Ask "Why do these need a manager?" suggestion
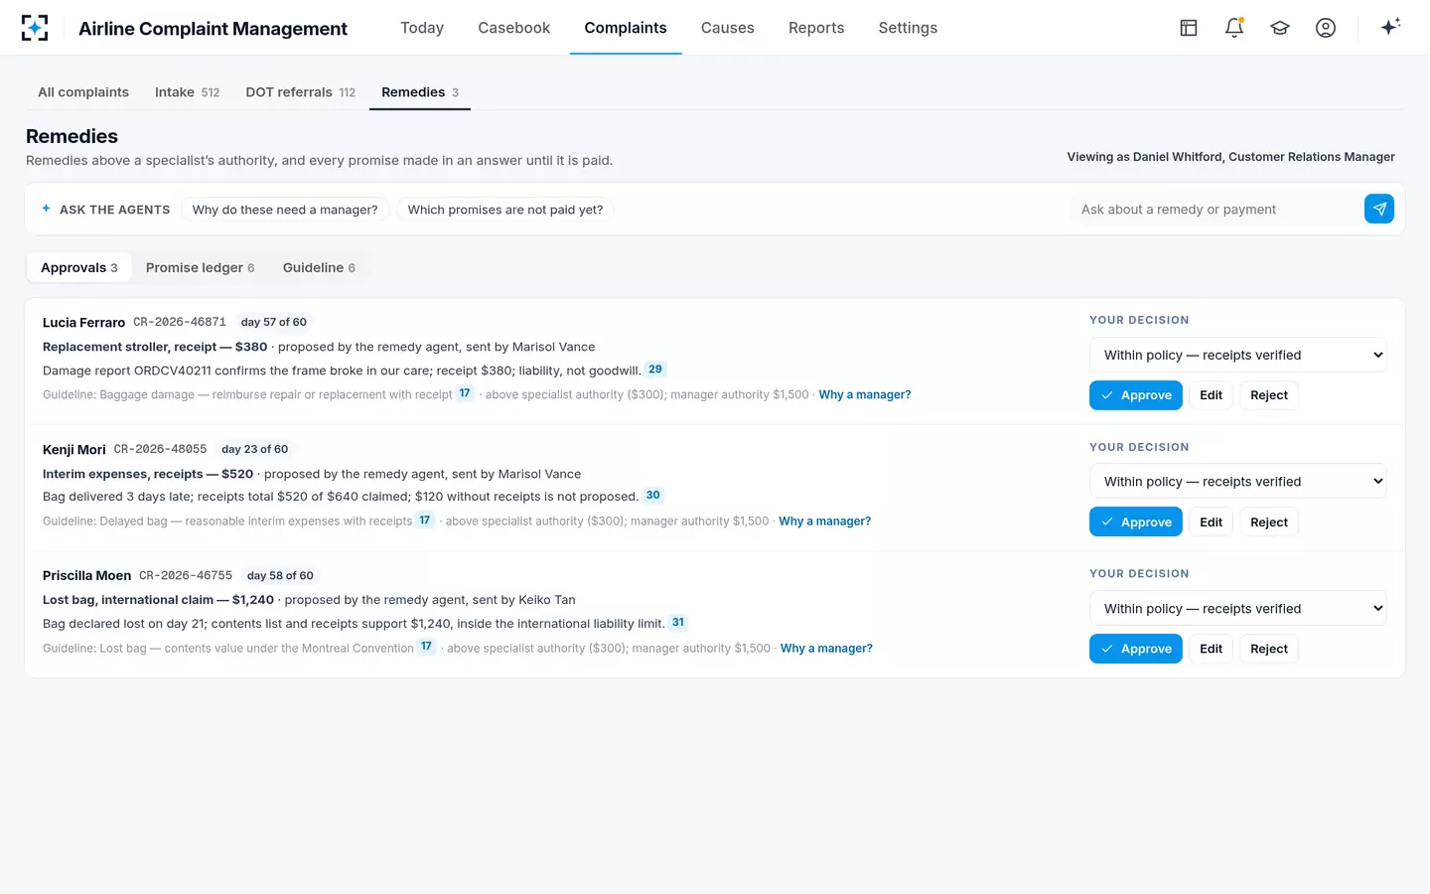This screenshot has height=894, width=1430. click(285, 210)
